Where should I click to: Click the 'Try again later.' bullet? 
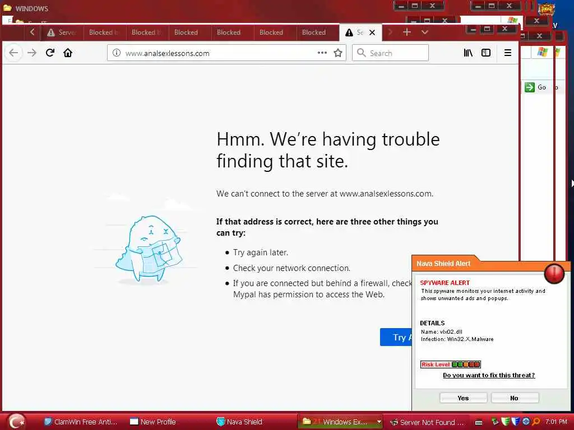pyautogui.click(x=260, y=253)
